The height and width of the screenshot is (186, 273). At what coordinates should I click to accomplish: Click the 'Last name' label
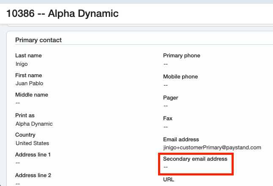[x=28, y=55]
